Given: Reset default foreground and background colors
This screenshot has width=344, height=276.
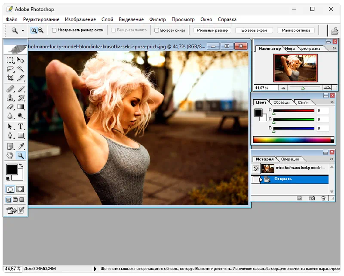Looking at the screenshot, I should [8, 178].
